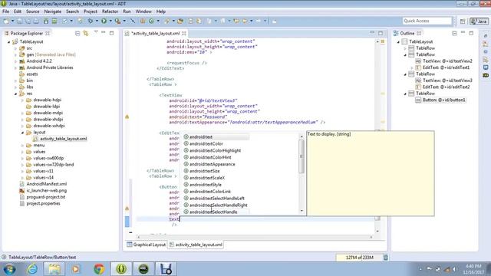
Task: Click the warning marker beside Password text line
Action: (127, 117)
